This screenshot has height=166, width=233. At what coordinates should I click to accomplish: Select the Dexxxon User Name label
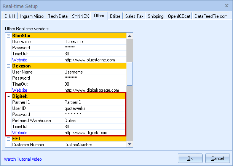coord(37,72)
